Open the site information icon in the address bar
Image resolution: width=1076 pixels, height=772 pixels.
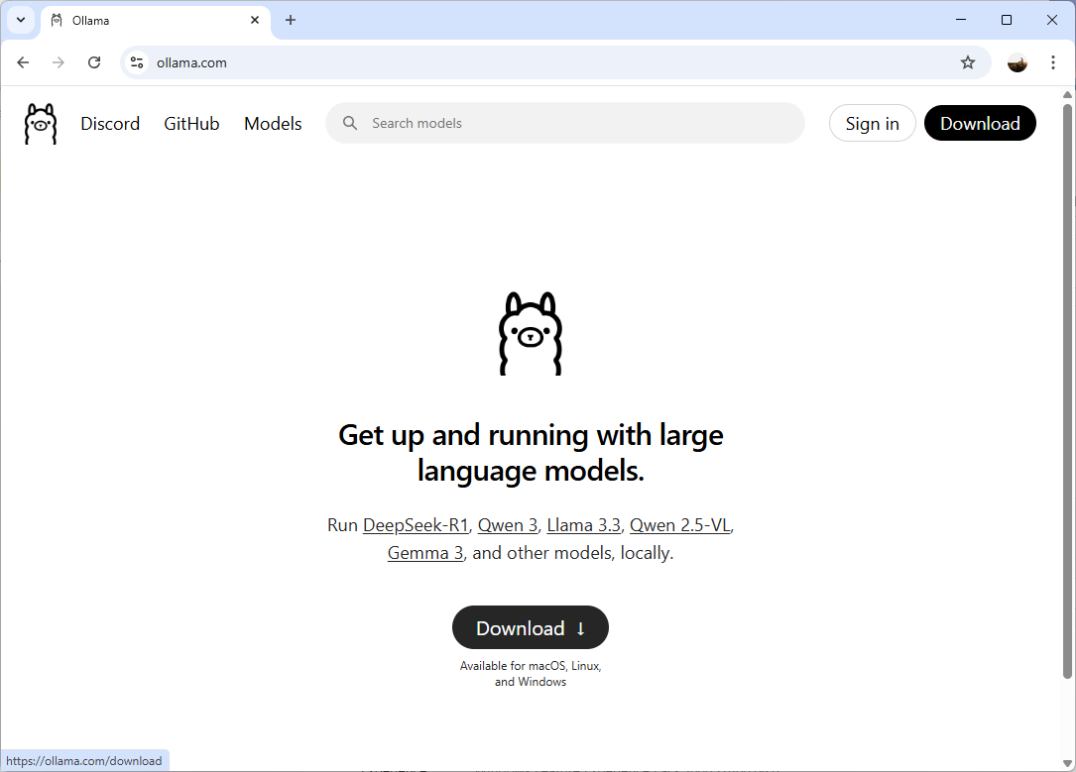(137, 62)
